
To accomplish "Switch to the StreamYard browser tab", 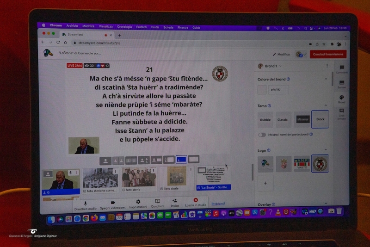I will pos(86,35).
